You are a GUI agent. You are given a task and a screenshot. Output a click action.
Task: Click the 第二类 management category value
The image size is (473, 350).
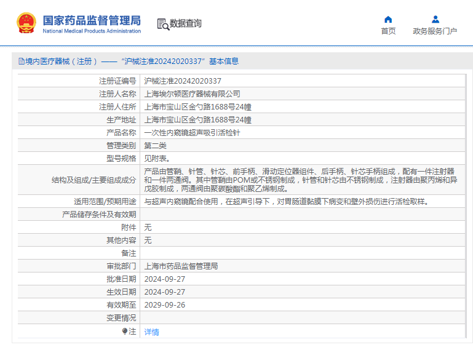click(155, 145)
